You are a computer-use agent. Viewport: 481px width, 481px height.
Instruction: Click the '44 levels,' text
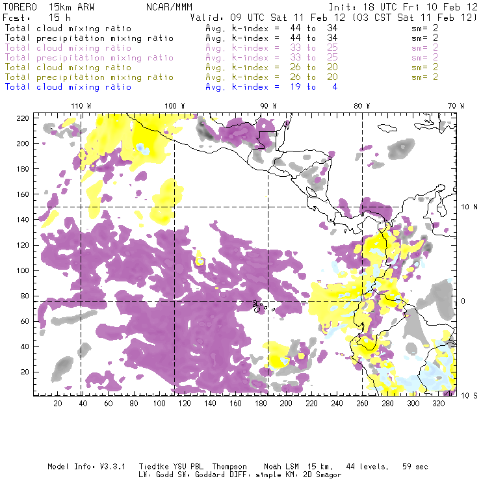pyautogui.click(x=367, y=467)
